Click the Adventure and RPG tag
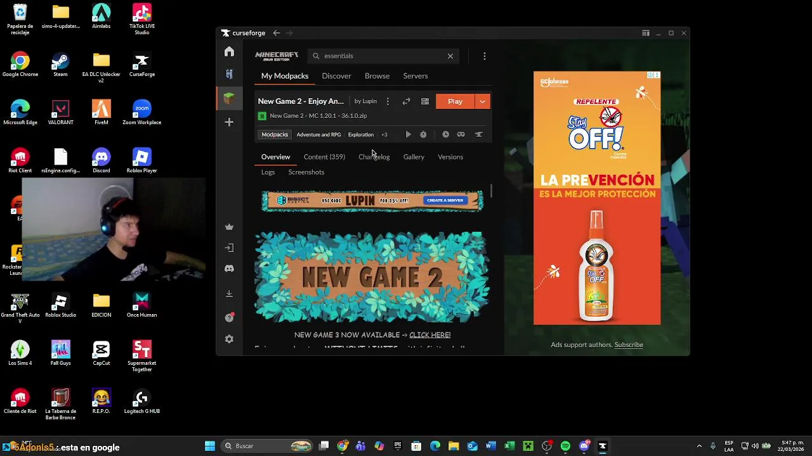Screen dimensions: 812x456 [318, 134]
